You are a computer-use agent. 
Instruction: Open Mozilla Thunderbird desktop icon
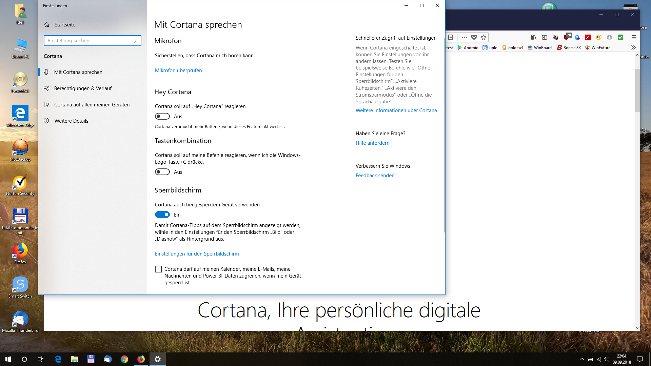[20, 321]
